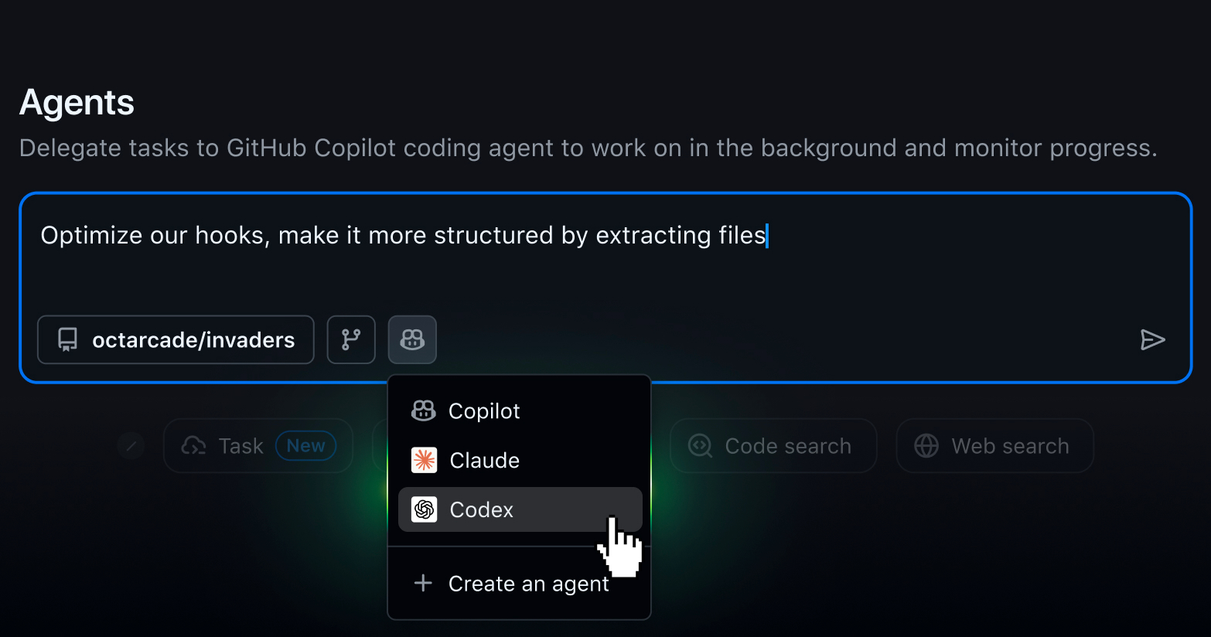Click the cloud icon on the Task pill
The width and height of the screenshot is (1211, 637).
coord(192,445)
